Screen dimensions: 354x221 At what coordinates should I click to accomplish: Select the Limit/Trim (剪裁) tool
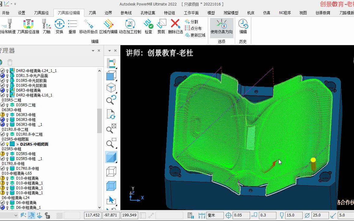[x=161, y=26]
